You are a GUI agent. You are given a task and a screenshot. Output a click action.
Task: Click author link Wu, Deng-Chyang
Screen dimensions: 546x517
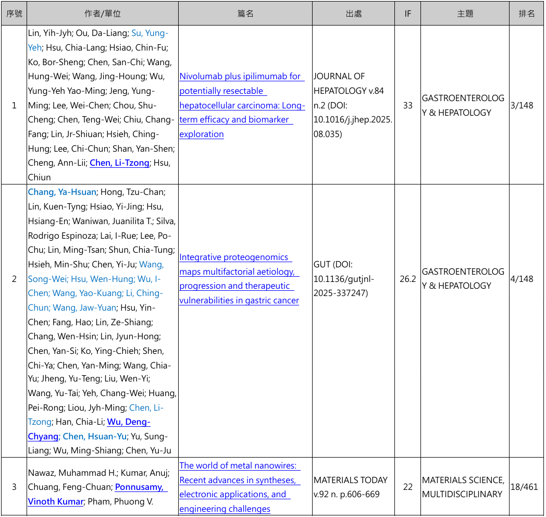point(128,422)
